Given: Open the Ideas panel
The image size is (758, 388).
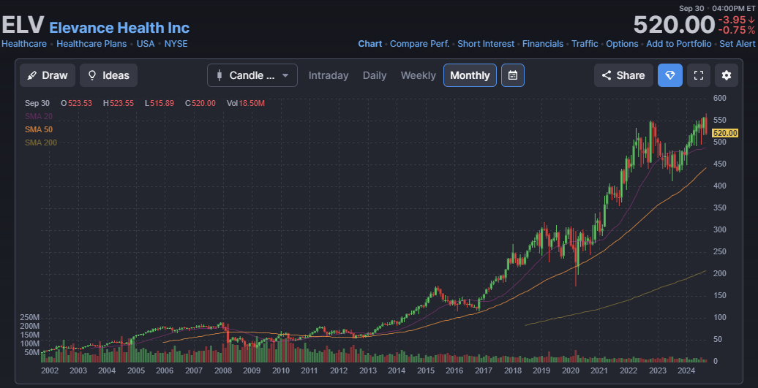Looking at the screenshot, I should click(x=108, y=75).
